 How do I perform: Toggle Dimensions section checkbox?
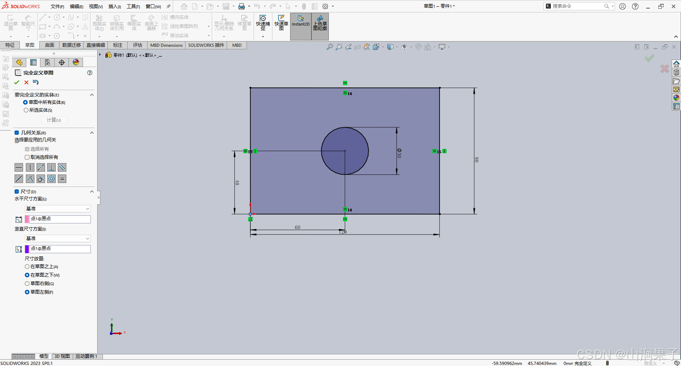coord(17,192)
